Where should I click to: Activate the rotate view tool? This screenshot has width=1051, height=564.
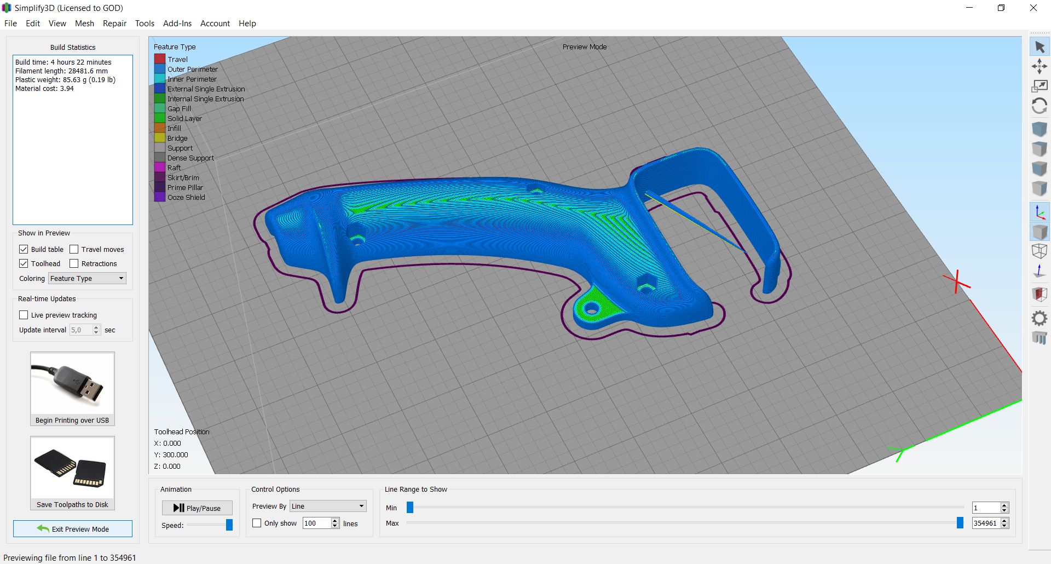1040,106
